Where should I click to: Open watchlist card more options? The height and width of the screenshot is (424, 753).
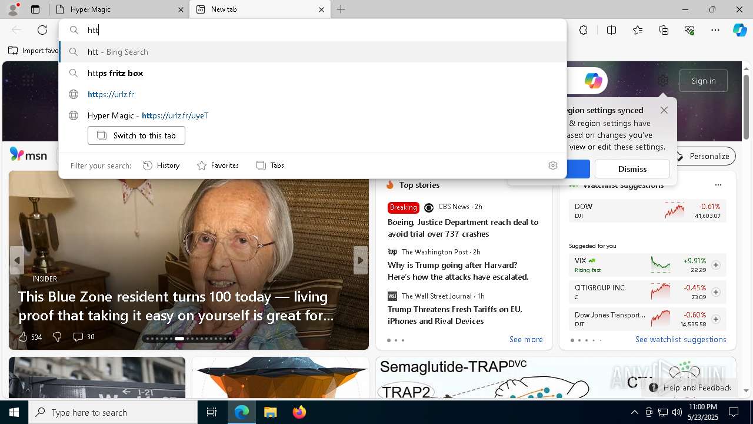coord(718,185)
